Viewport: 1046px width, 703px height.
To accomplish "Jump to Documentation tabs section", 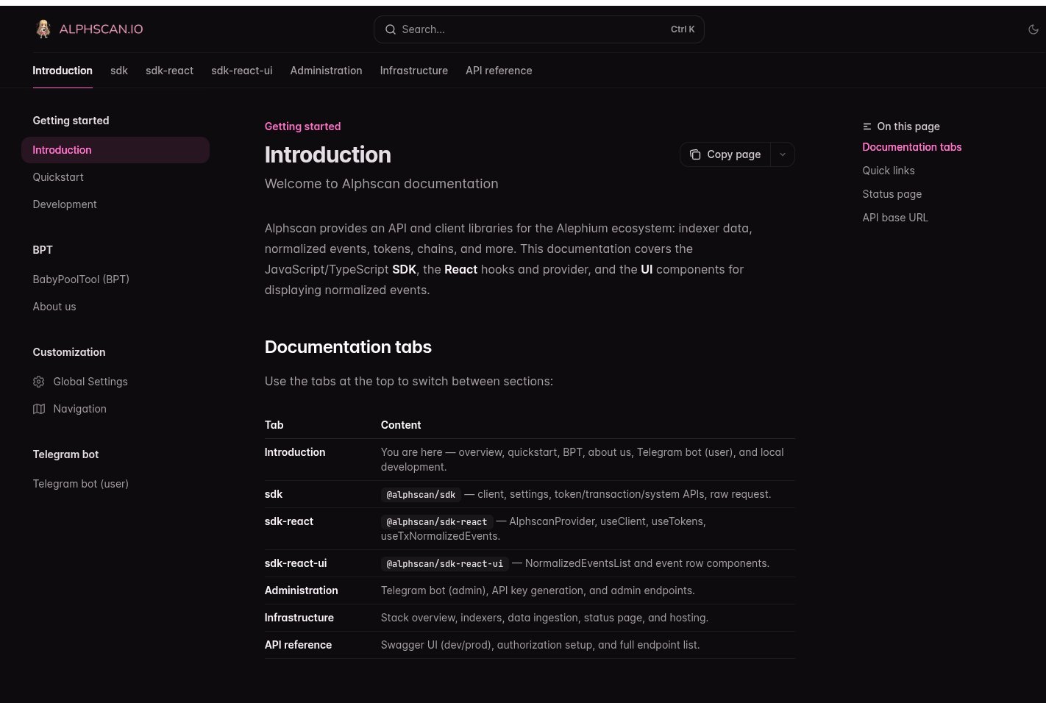I will [911, 147].
